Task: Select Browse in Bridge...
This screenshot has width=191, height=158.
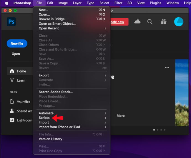Action: point(72,19)
